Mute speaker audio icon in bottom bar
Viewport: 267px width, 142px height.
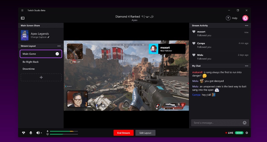[x=38, y=133]
